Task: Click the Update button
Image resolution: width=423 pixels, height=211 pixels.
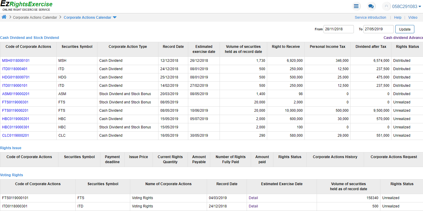Action: 405,29
